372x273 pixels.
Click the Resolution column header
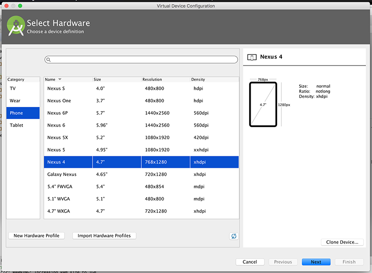point(153,79)
